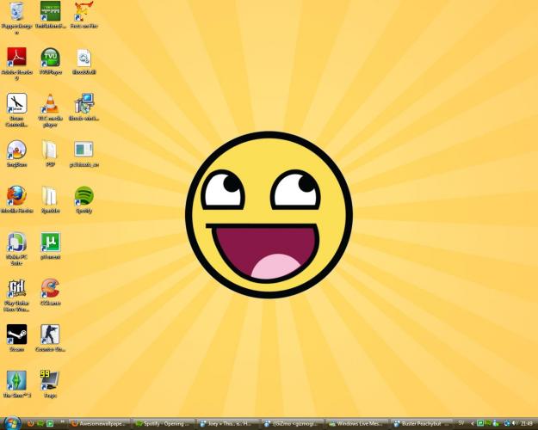Launch µTorrent from the desktop
The image size is (538, 430).
point(51,242)
